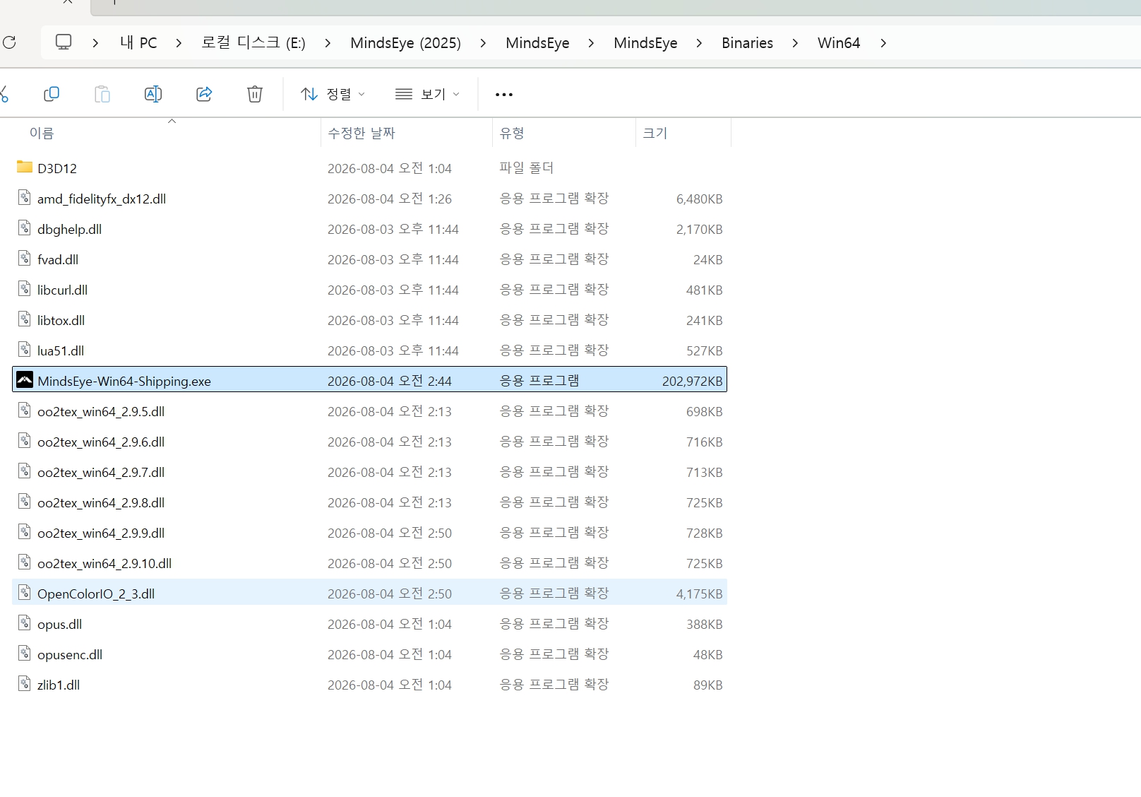Image resolution: width=1141 pixels, height=797 pixels.
Task: Open the See more (three dots) menu
Action: (504, 94)
